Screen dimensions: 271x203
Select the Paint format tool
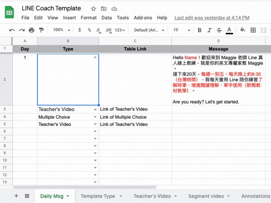[x=41, y=30]
